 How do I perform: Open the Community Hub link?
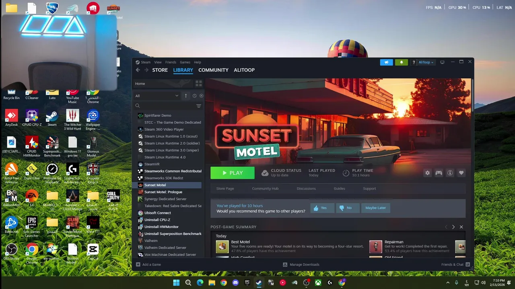(x=265, y=189)
